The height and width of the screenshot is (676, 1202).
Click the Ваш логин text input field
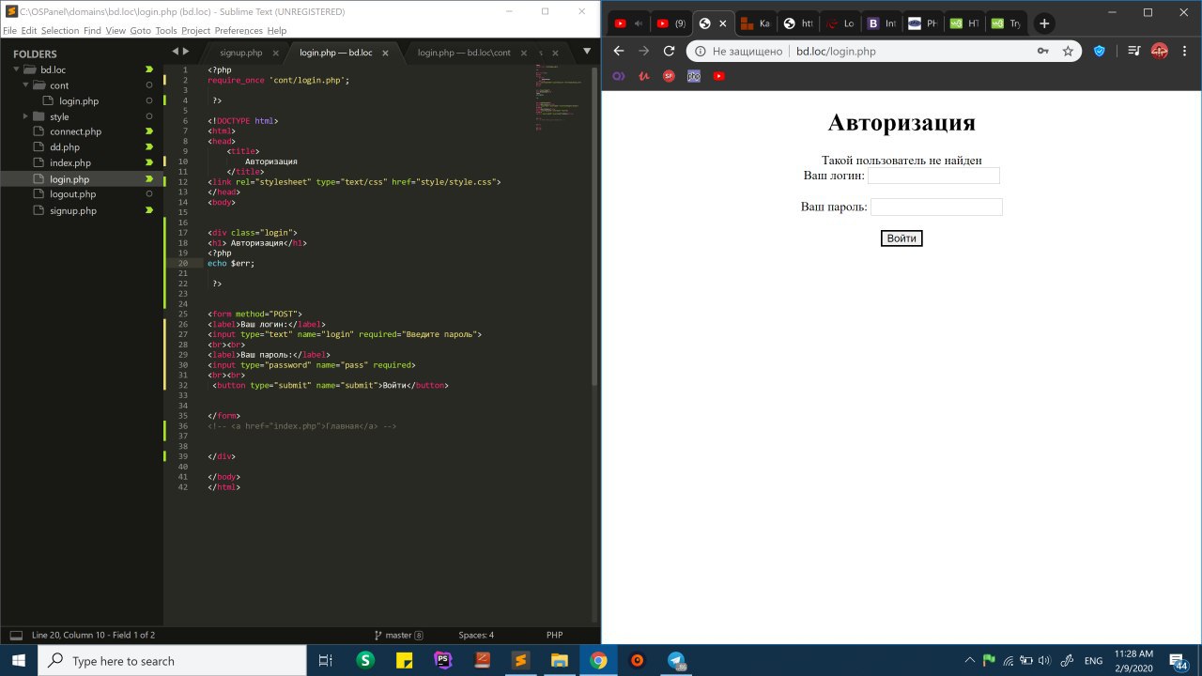933,176
